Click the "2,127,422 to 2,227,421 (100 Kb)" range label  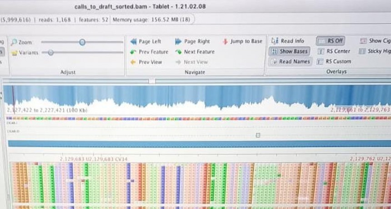click(x=47, y=110)
